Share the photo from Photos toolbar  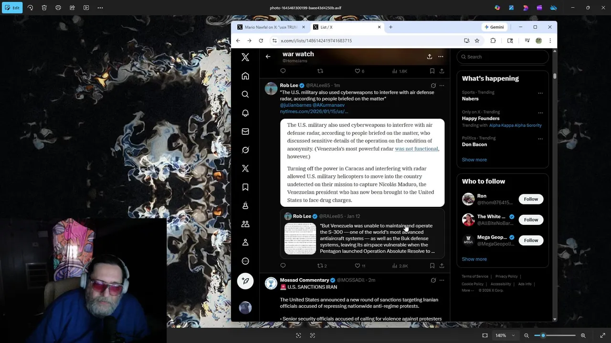(x=72, y=8)
